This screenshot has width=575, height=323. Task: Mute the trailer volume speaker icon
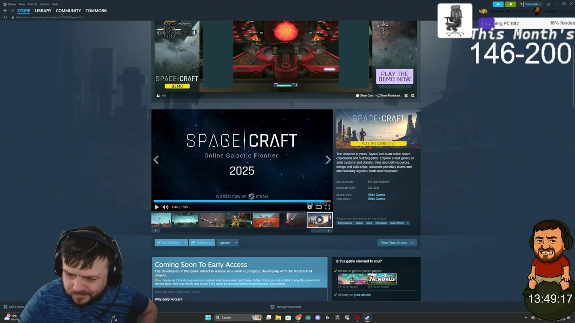[165, 207]
